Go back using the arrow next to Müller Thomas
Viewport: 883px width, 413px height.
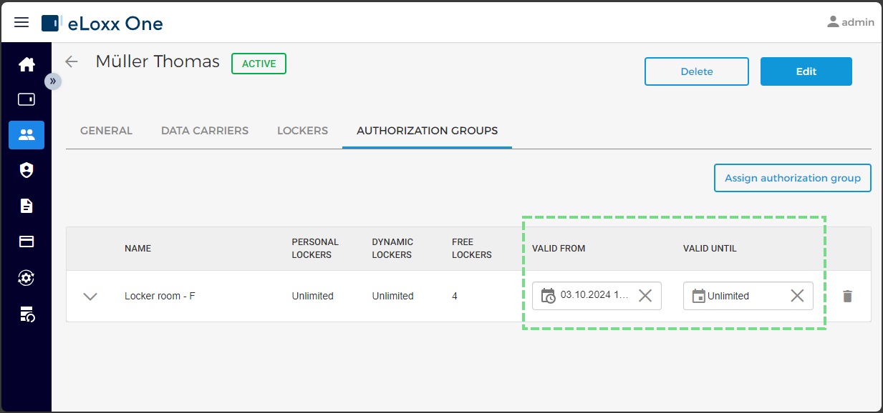(x=72, y=61)
